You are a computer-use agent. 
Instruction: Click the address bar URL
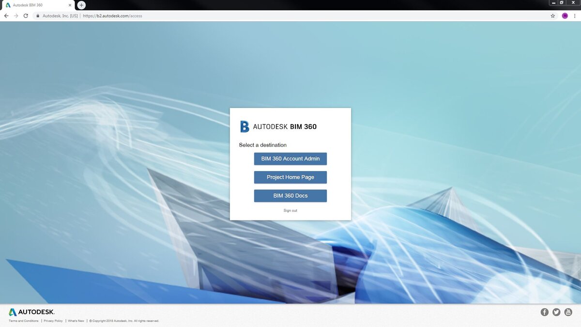coord(112,16)
